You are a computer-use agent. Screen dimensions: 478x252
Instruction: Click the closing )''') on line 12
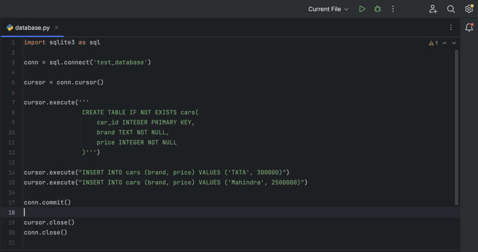91,152
